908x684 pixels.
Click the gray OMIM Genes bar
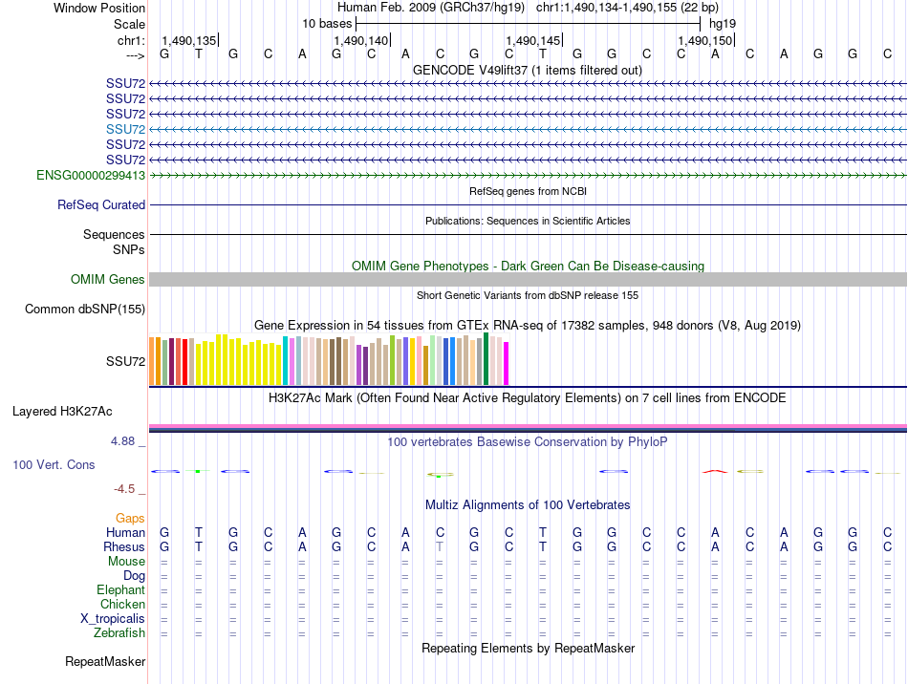(527, 279)
